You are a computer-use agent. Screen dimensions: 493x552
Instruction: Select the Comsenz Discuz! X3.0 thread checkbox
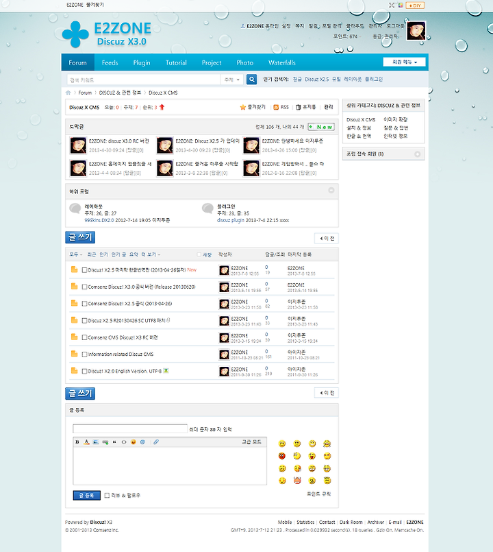(84, 287)
